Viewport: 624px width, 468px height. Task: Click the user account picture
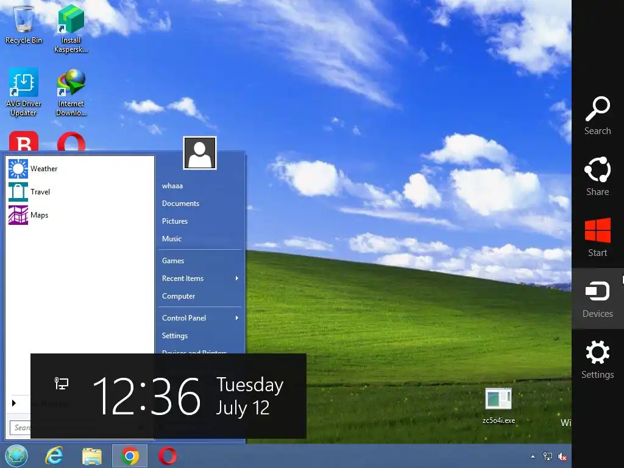tap(200, 153)
